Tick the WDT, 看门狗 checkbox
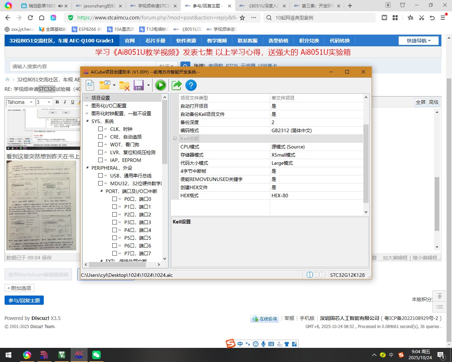Viewport: 452px width, 362px height. point(101,145)
